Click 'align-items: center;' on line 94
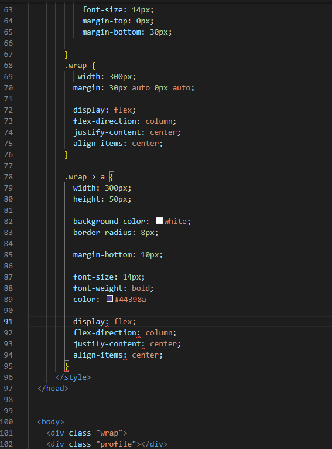This screenshot has height=449, width=332. tap(118, 355)
